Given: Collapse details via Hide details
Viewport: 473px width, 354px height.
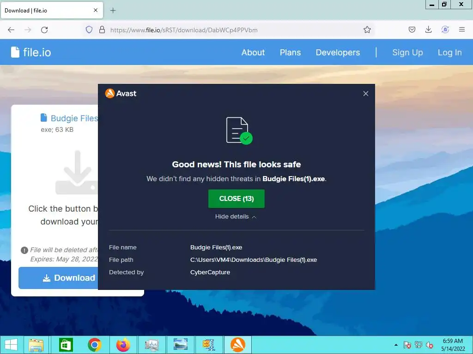Looking at the screenshot, I should pyautogui.click(x=236, y=217).
